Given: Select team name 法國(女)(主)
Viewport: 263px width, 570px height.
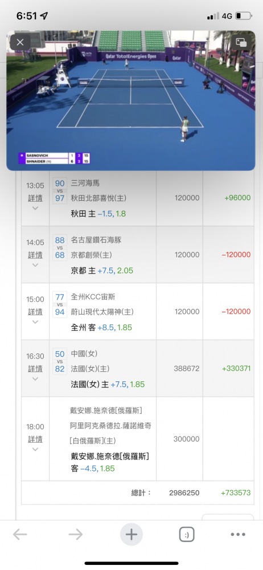Looking at the screenshot, I should (x=90, y=369).
